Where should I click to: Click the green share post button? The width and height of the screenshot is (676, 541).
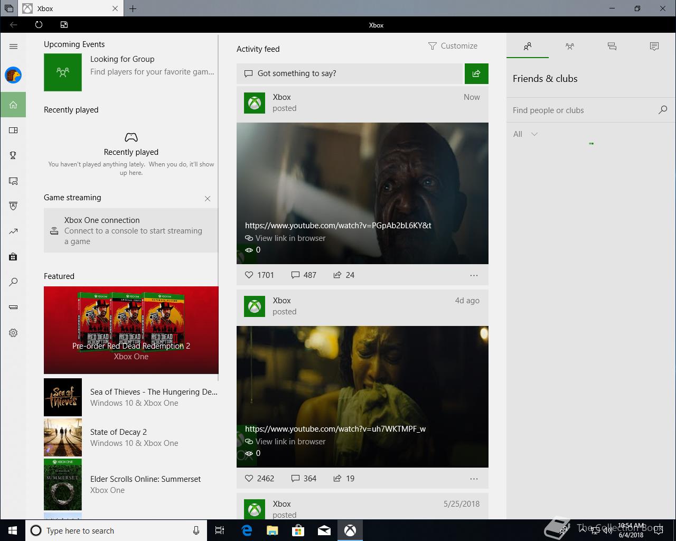476,73
